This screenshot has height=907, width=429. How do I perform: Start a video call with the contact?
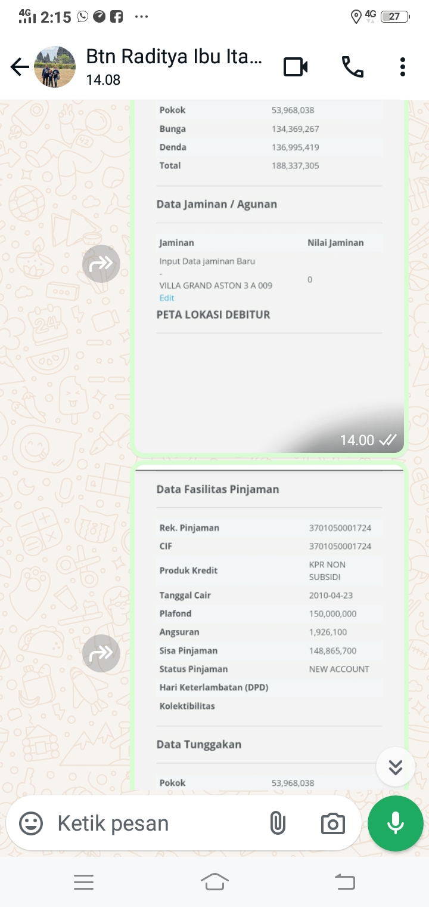296,67
